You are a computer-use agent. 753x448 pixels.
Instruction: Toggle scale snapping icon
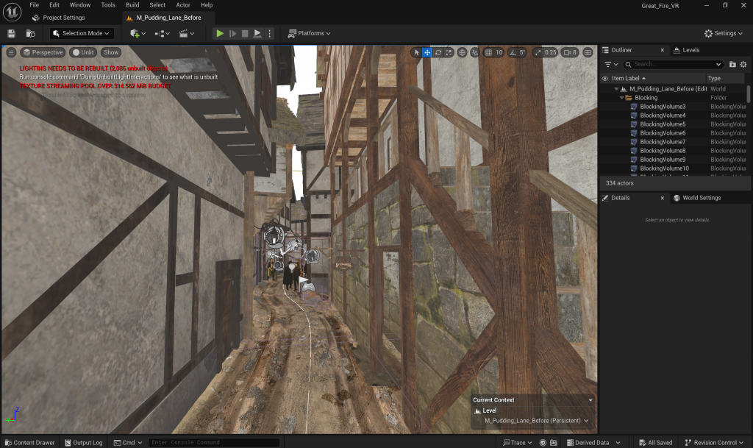tap(538, 52)
